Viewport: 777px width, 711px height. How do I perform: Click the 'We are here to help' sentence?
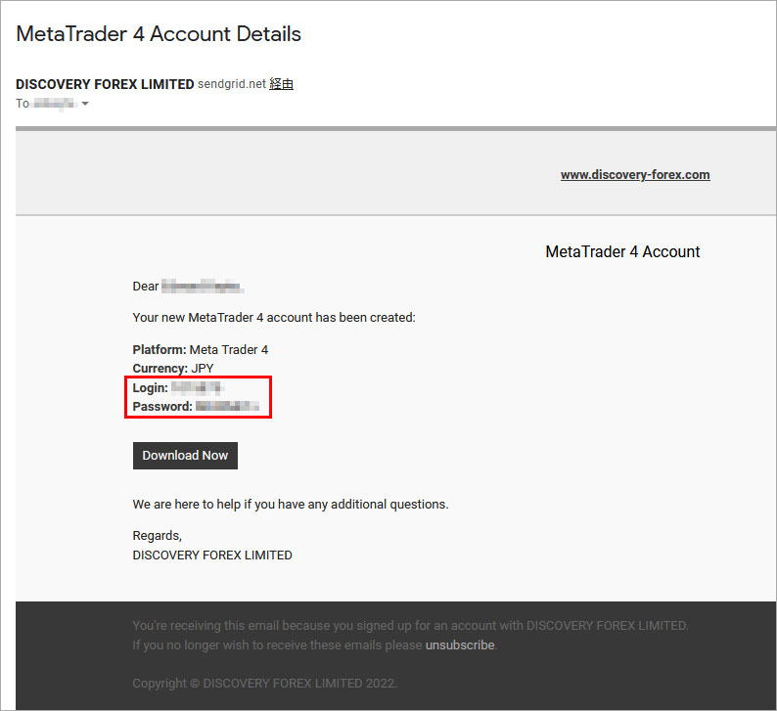click(291, 504)
